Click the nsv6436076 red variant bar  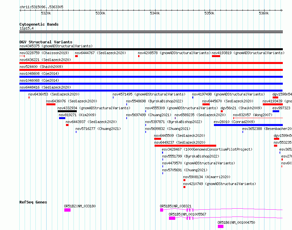pyautogui.click(x=51, y=104)
